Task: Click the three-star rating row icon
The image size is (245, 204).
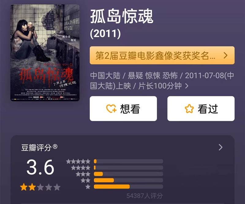Action: 83,174
